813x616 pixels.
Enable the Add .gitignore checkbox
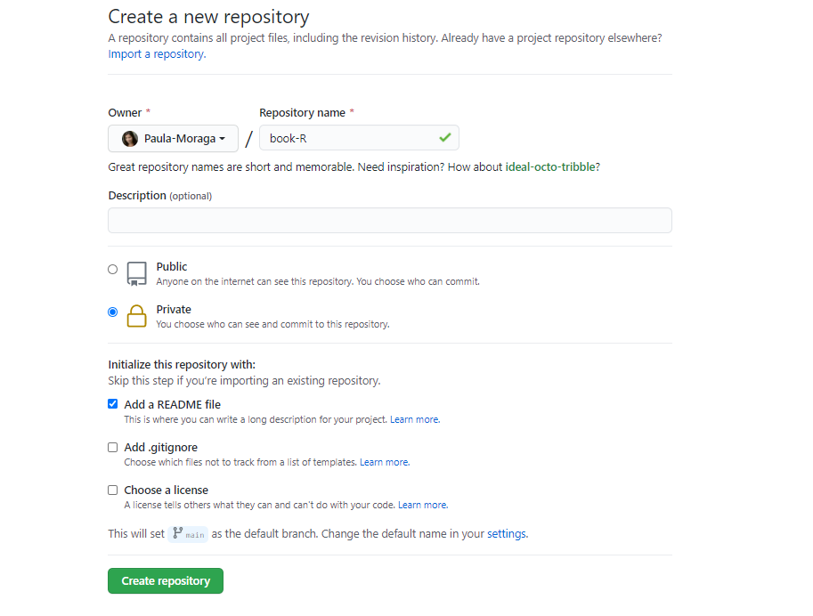(112, 447)
